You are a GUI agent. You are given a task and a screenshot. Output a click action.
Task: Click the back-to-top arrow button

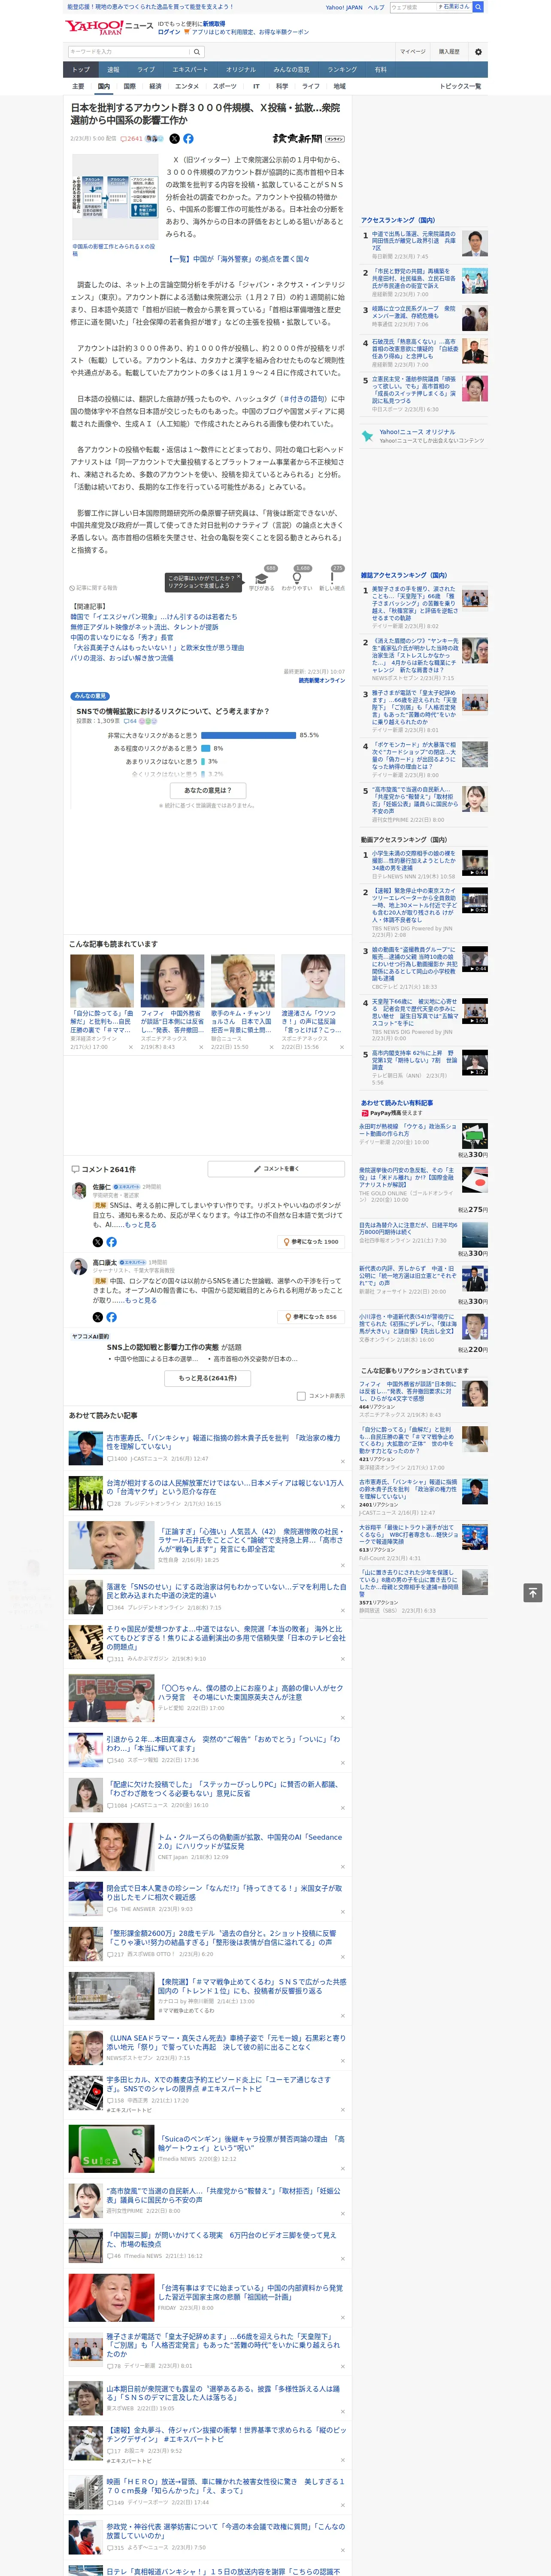tap(533, 1592)
